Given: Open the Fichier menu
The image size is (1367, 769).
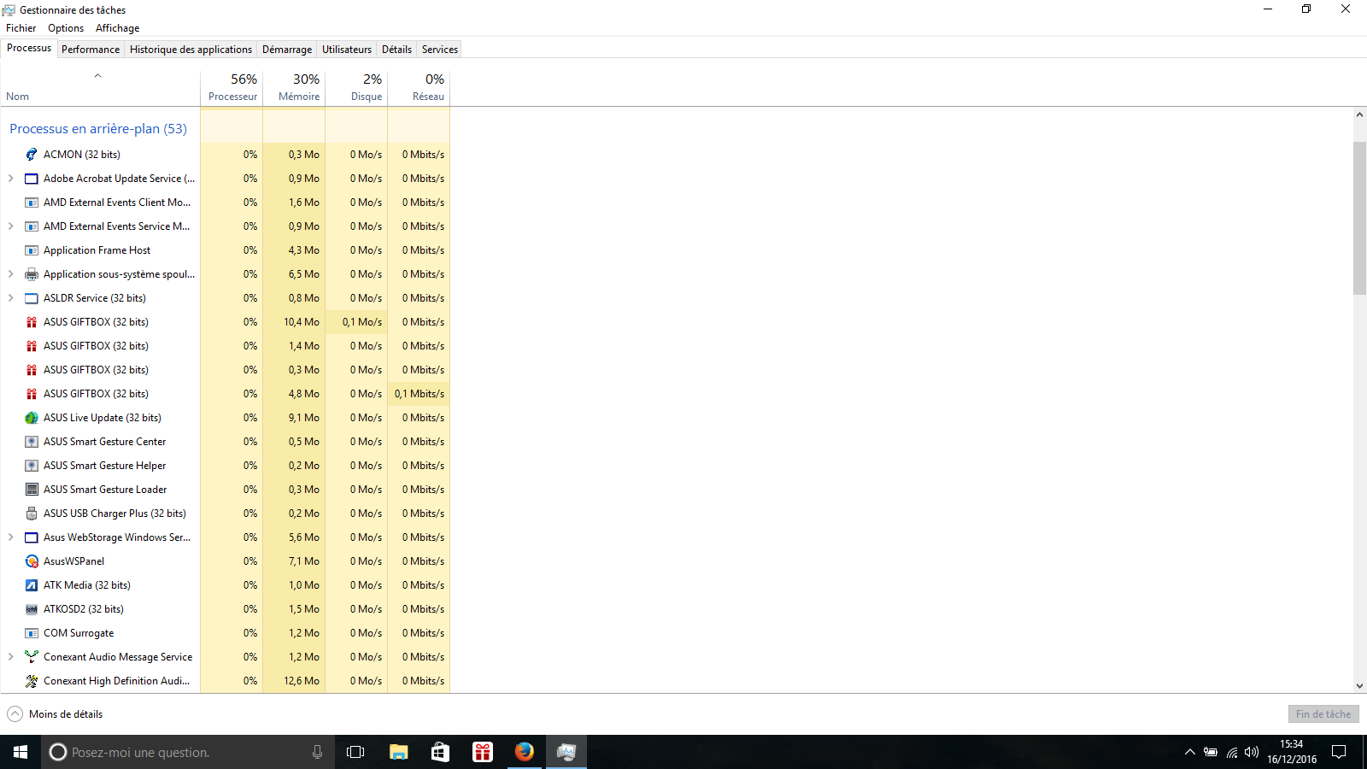Looking at the screenshot, I should [21, 28].
